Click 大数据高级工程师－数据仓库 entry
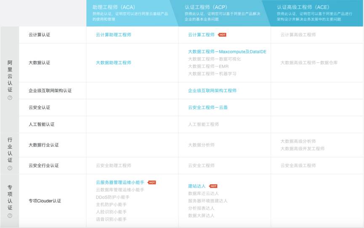This screenshot has width=364, height=228. [x=309, y=63]
